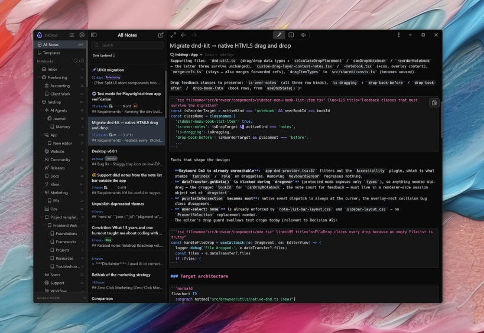Image resolution: width=484 pixels, height=333 pixels.
Task: Click the Add Tags field
Action: click(x=227, y=55)
